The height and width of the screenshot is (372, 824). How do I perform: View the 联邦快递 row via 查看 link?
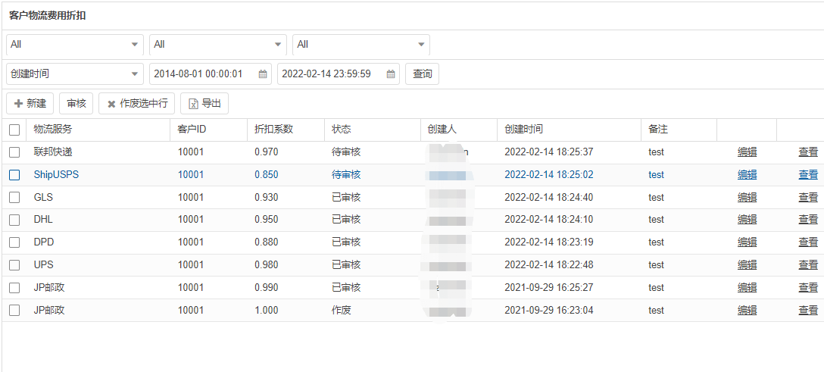[x=808, y=152]
